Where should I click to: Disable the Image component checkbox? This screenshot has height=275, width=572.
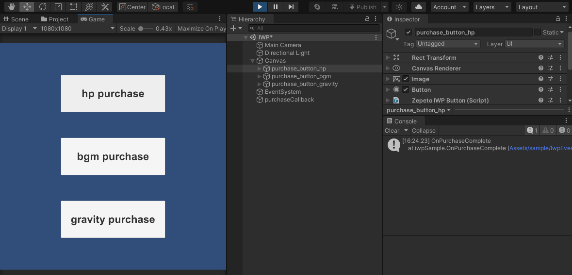click(x=406, y=79)
